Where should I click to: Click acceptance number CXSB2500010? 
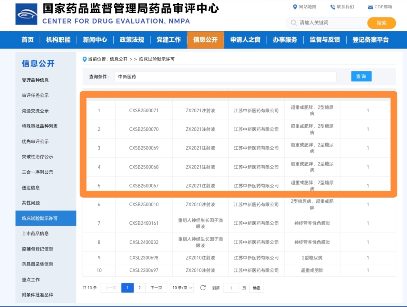pyautogui.click(x=144, y=204)
